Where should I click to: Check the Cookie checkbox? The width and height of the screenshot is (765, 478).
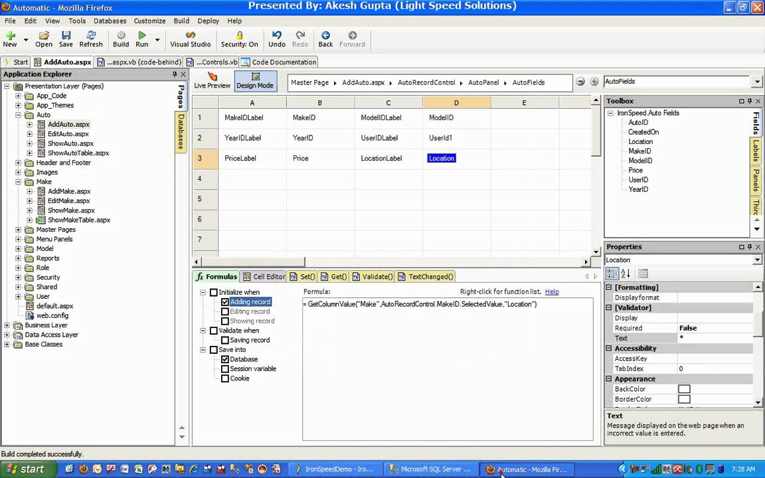coord(225,378)
